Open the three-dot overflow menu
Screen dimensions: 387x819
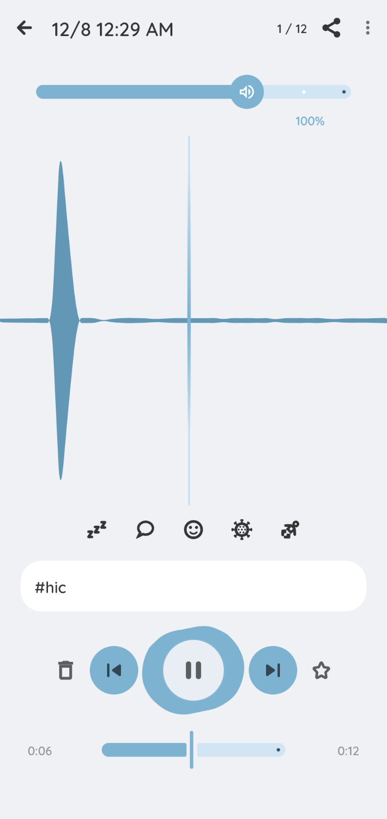tap(367, 28)
